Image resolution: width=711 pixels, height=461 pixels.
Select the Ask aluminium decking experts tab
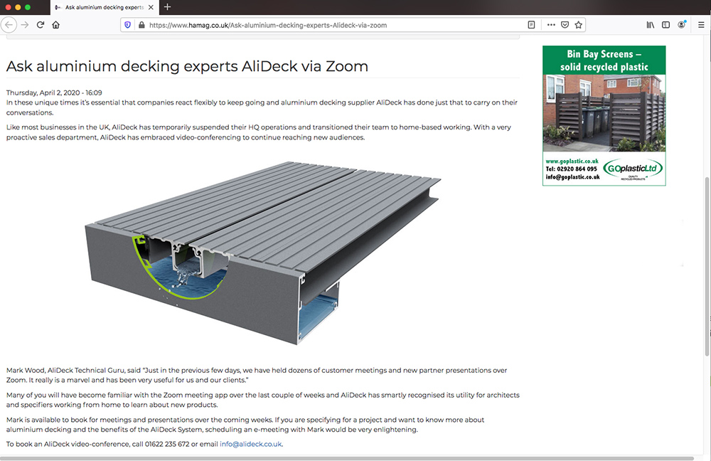(x=105, y=7)
